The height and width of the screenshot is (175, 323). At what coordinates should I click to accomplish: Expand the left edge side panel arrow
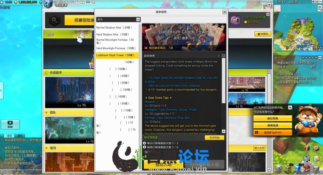tap(2, 90)
